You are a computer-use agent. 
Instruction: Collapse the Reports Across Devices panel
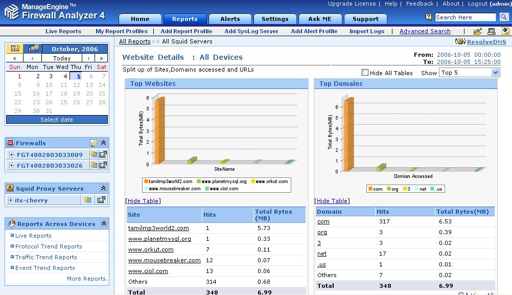104,223
